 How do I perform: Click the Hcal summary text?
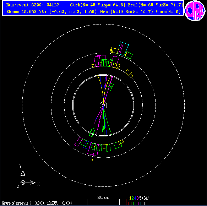126,12
